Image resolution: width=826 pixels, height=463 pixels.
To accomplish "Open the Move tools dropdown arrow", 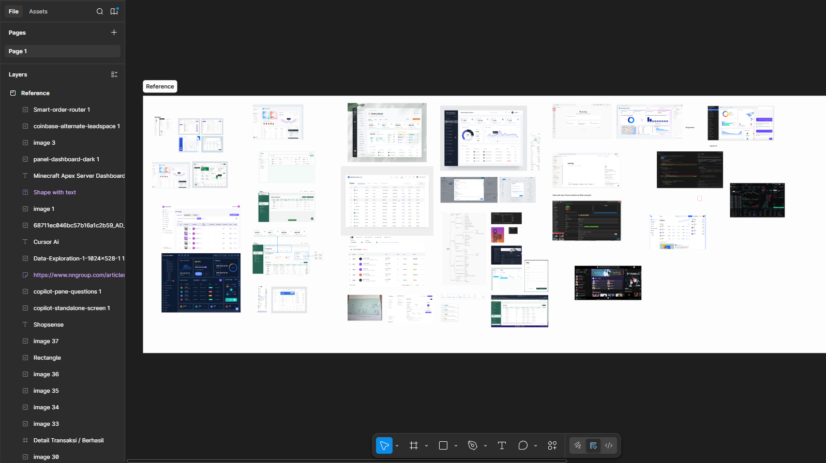I will pyautogui.click(x=397, y=446).
